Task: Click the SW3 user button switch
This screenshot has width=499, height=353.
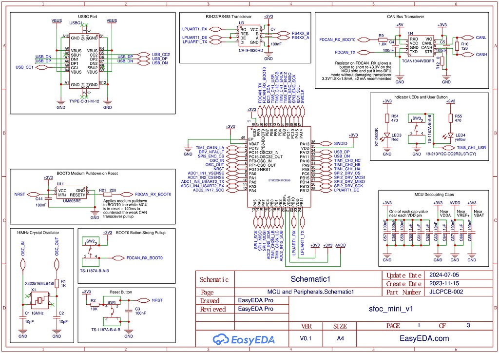Action: (417, 126)
